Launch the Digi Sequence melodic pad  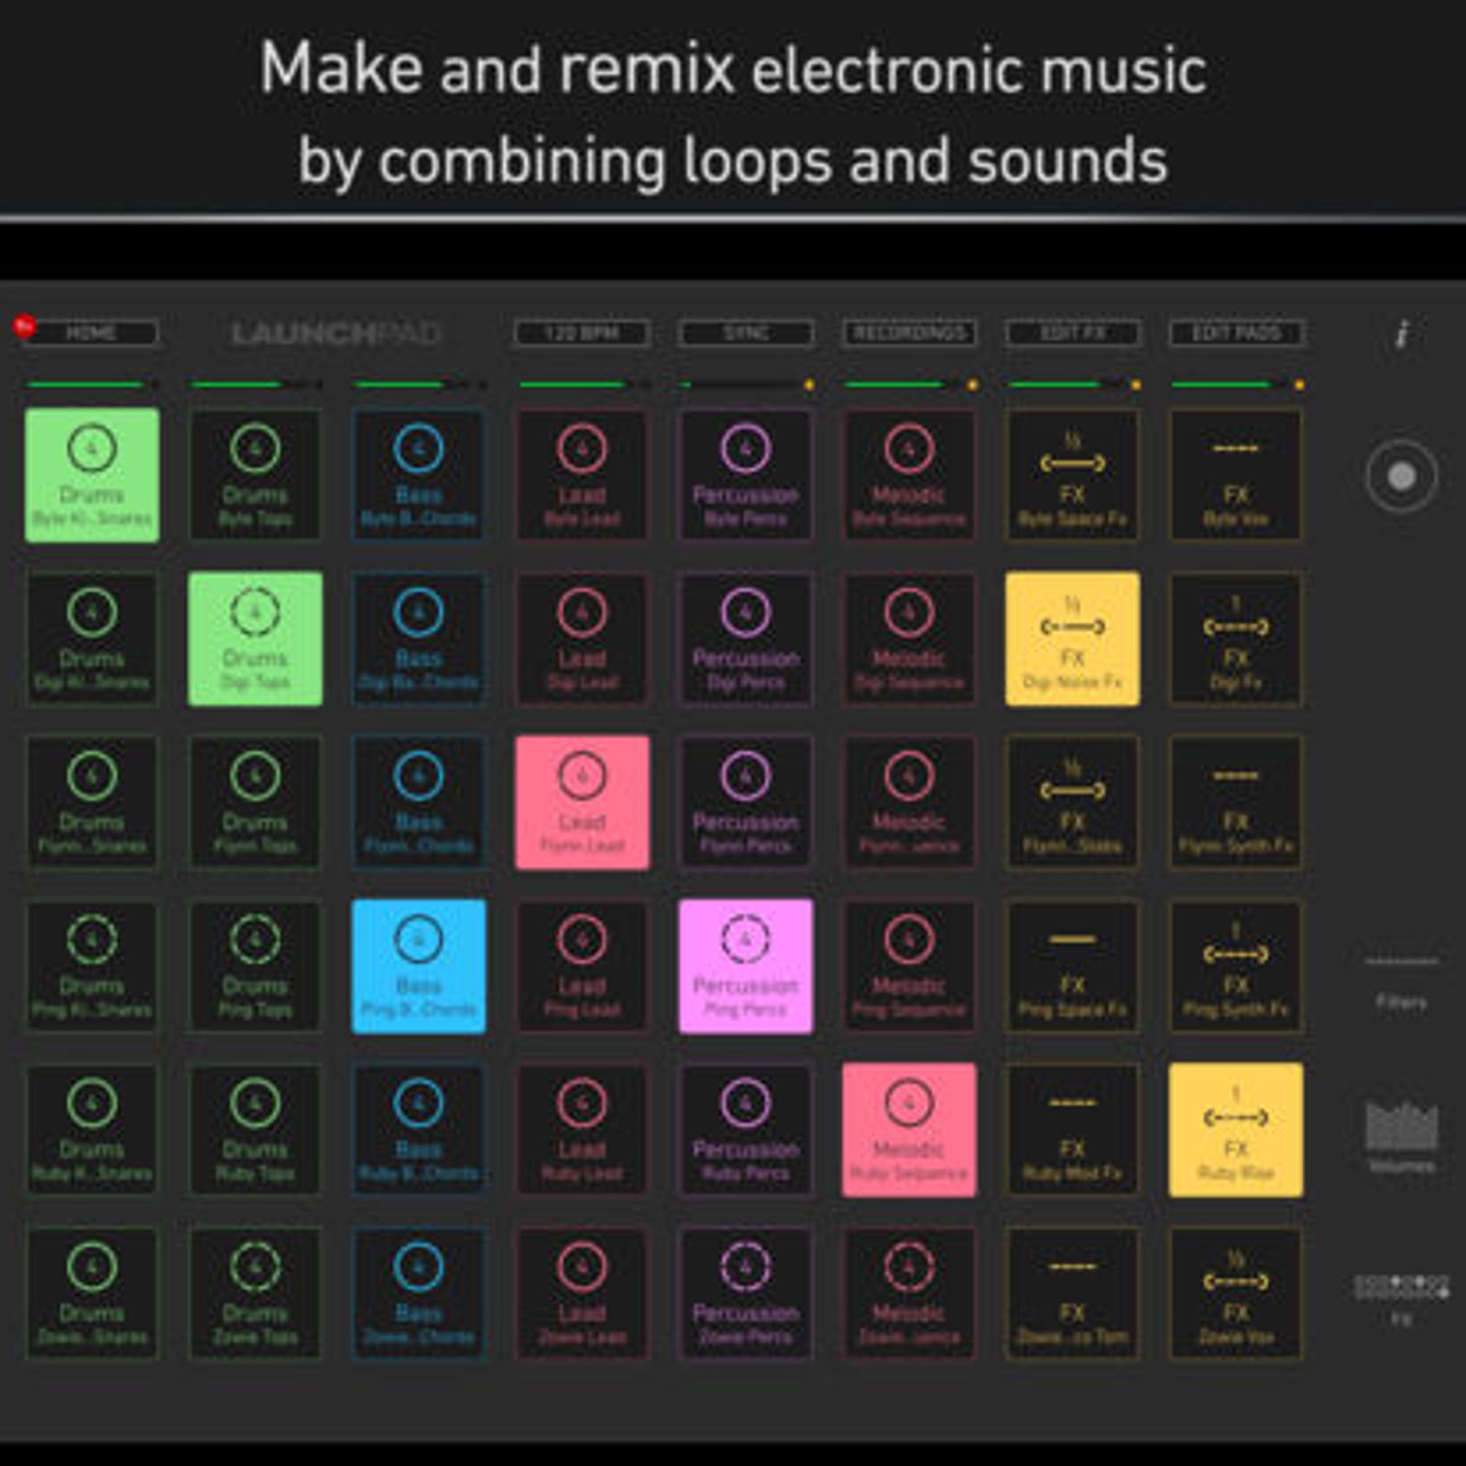point(909,639)
